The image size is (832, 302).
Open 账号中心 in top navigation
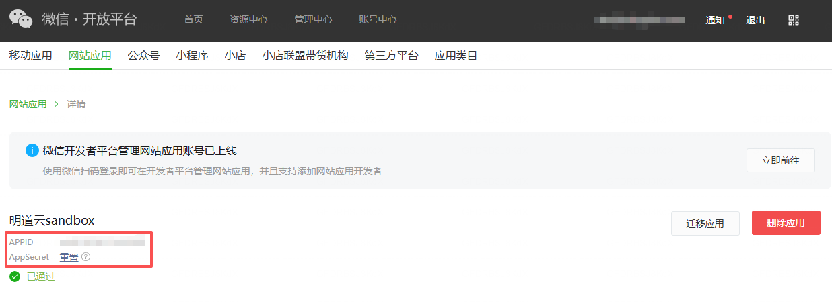pyautogui.click(x=378, y=20)
